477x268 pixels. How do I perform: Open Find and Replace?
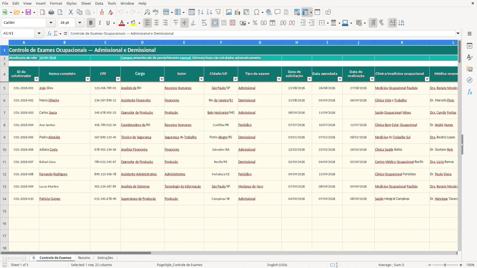point(147,12)
